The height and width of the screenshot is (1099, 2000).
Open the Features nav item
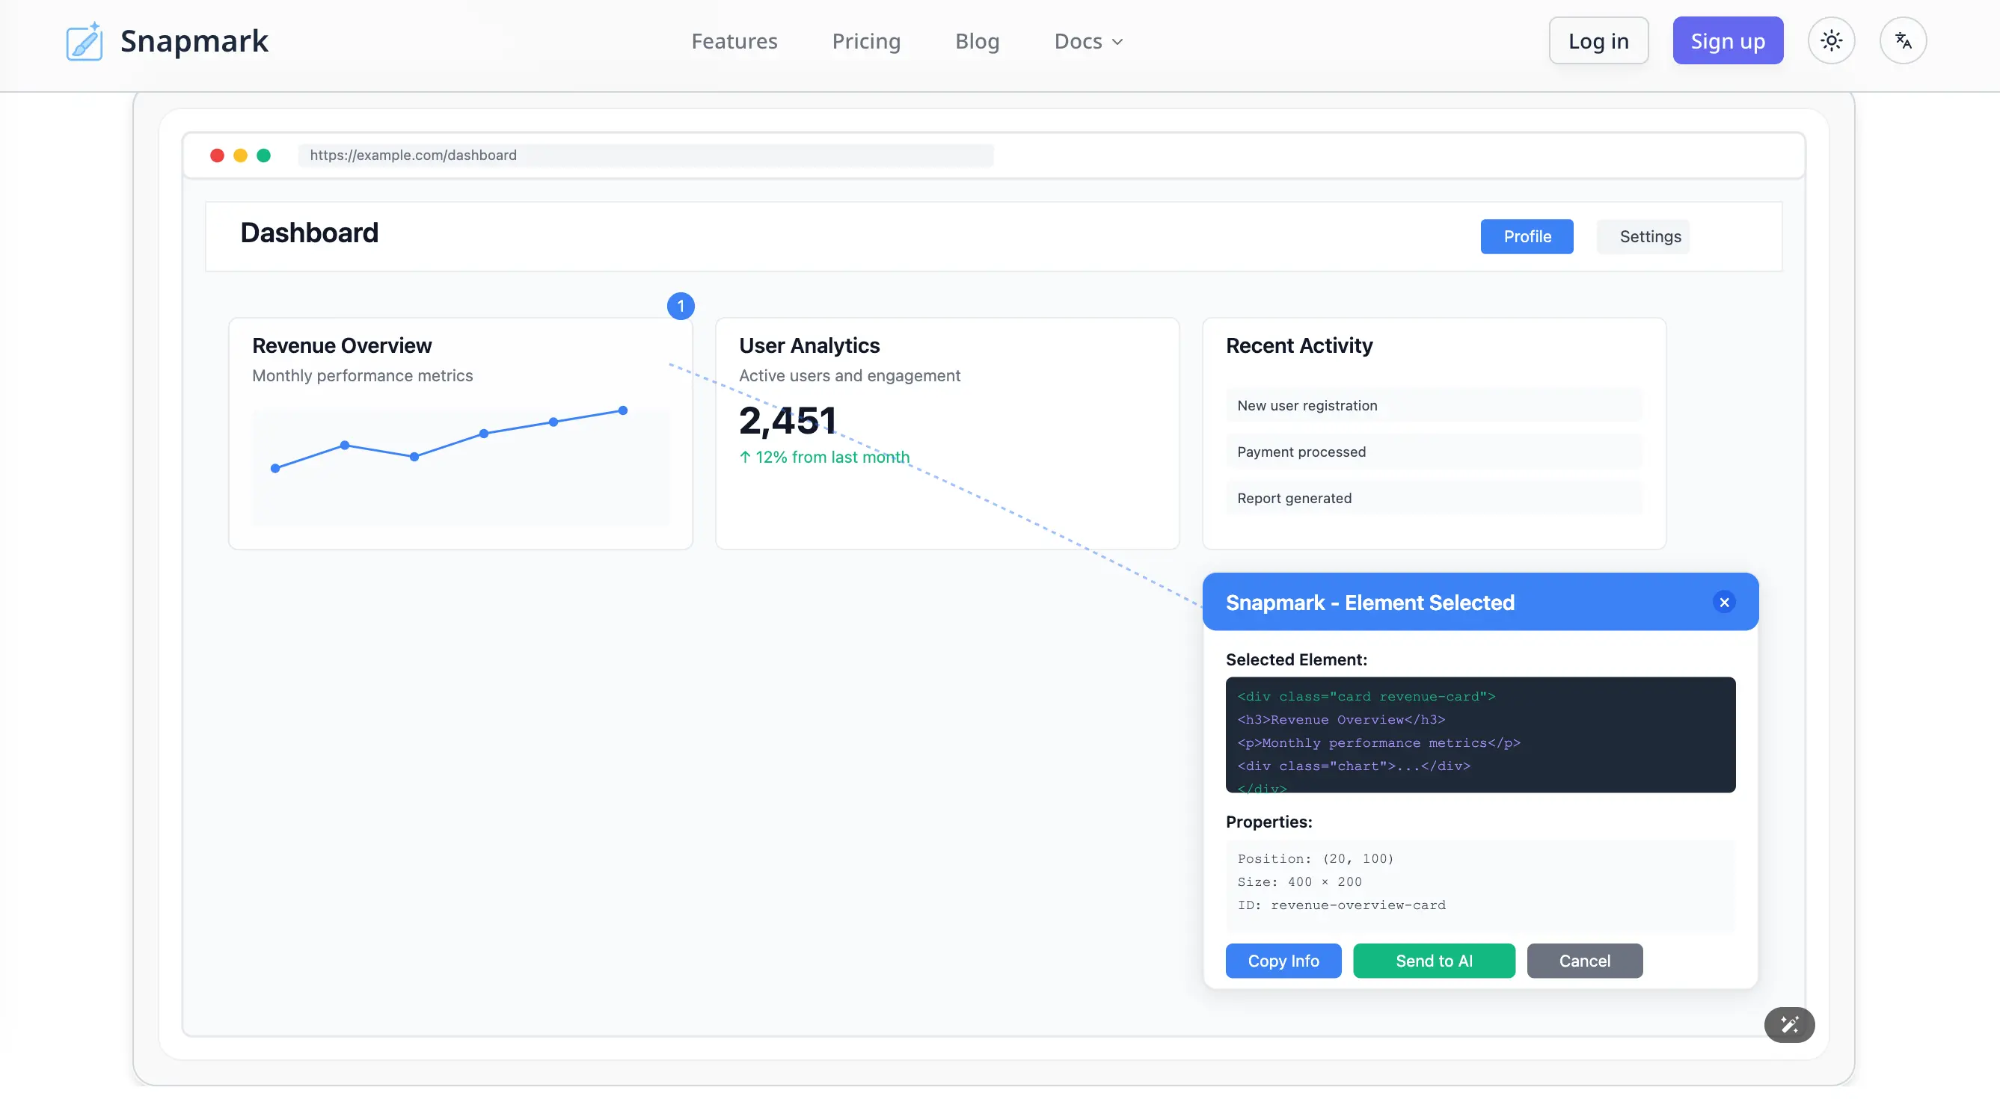734,41
